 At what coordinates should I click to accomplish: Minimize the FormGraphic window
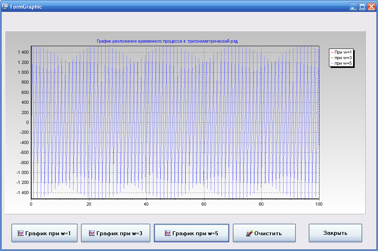click(x=353, y=6)
